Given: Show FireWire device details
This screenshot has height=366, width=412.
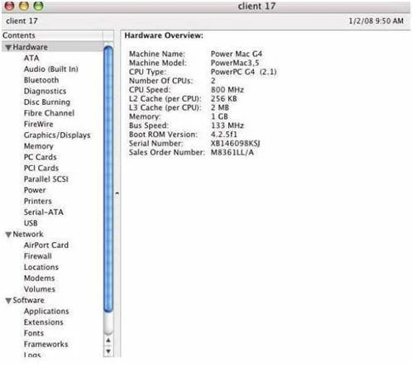Looking at the screenshot, I should tap(39, 124).
